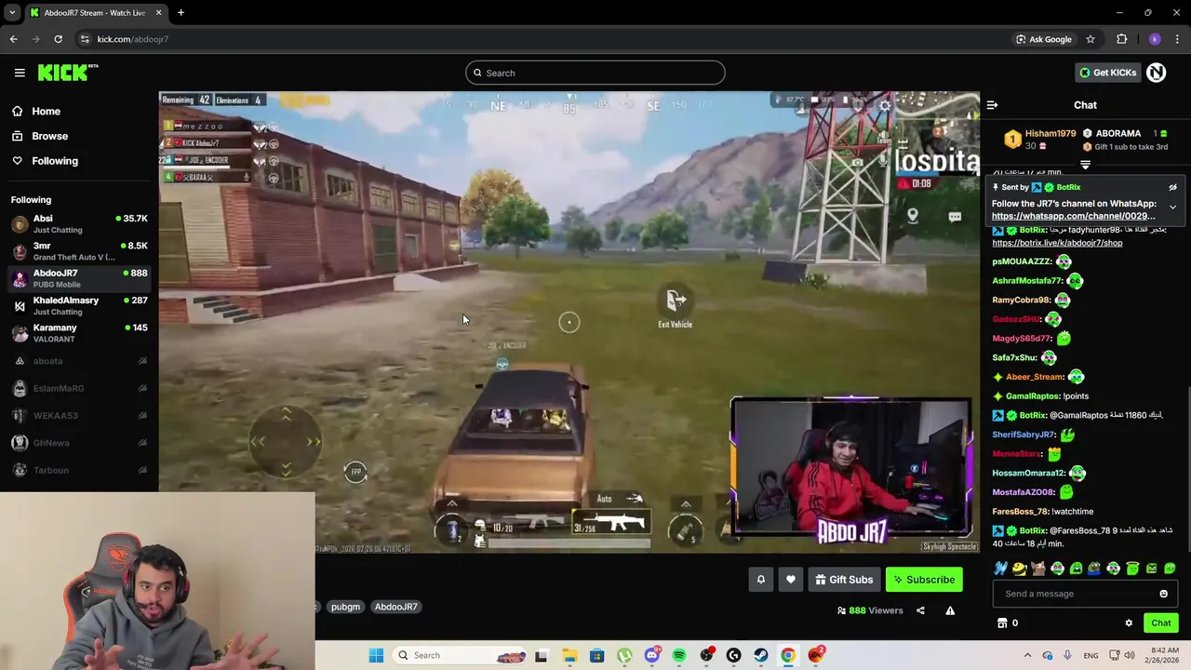Open offline channel aboata

click(79, 361)
